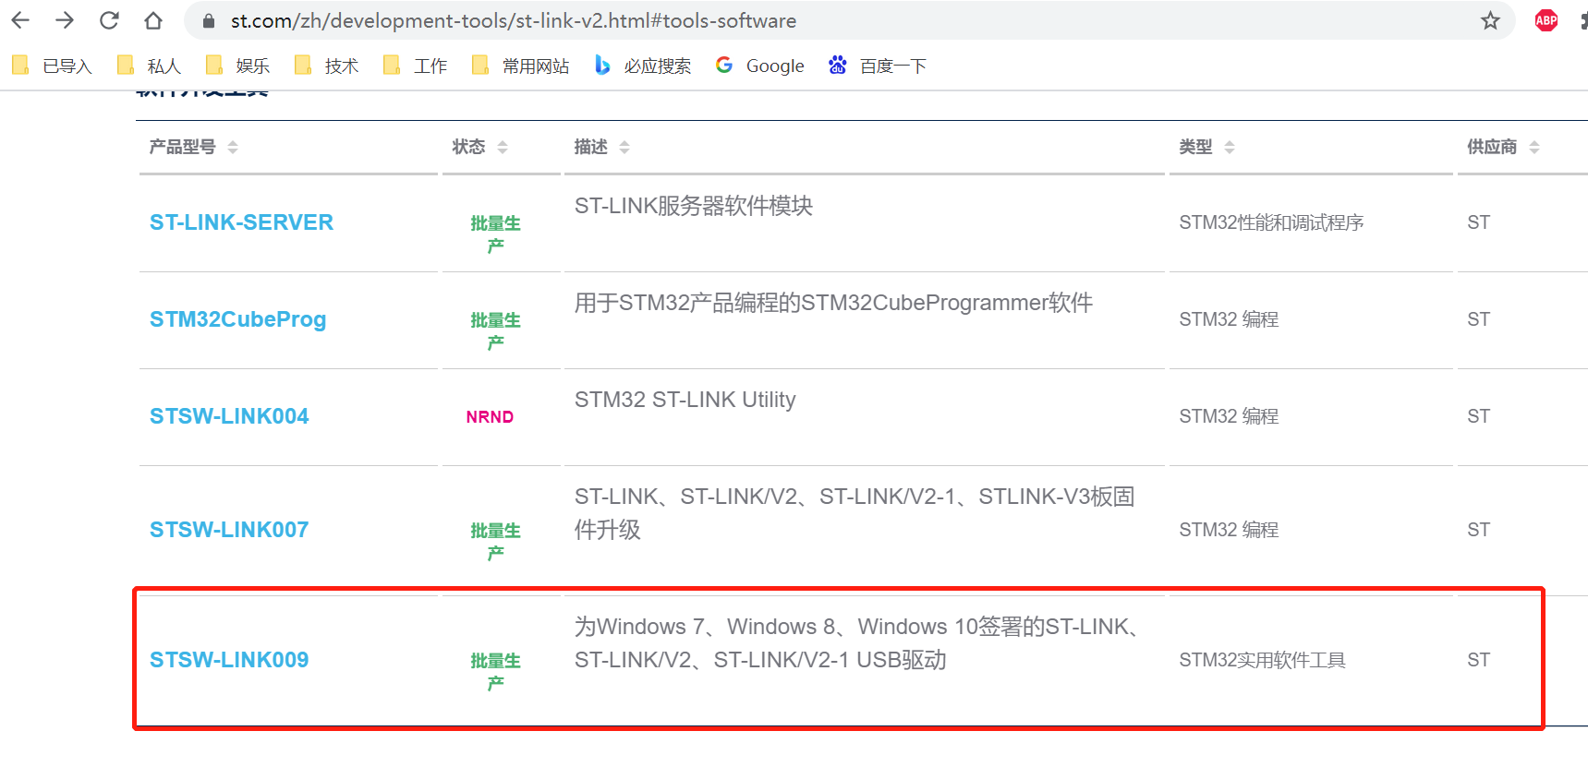
Task: Open the STSW-LINK007 product link
Action: [229, 530]
